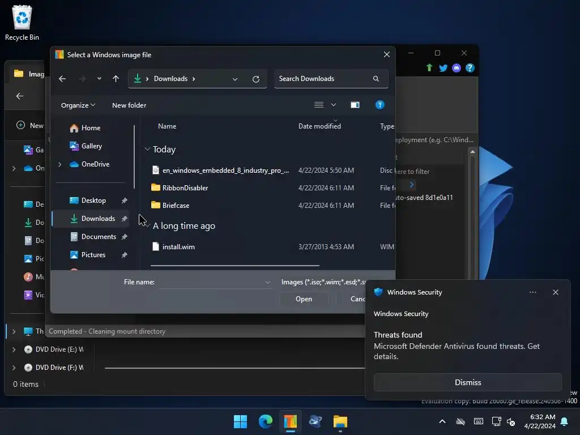Open Desktop quick access folder

point(93,201)
